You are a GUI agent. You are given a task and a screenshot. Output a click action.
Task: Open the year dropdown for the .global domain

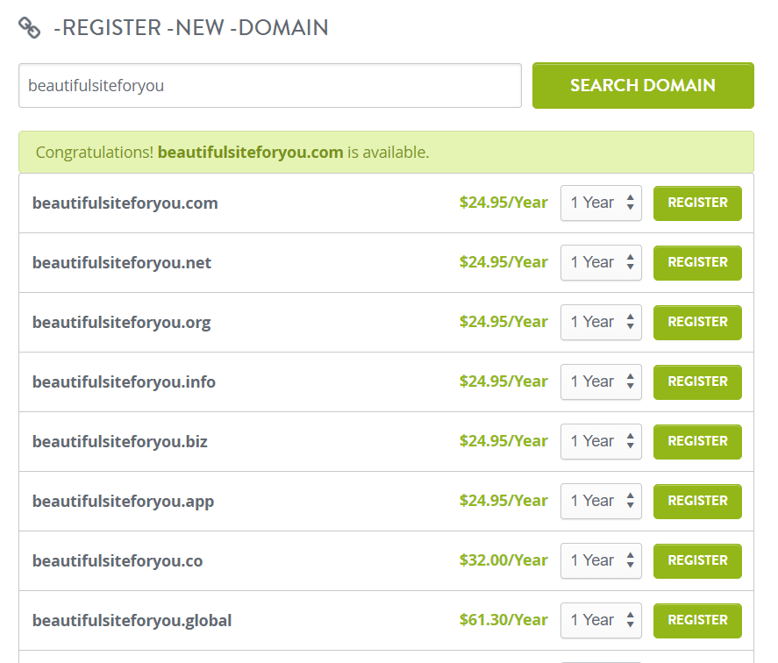click(596, 620)
